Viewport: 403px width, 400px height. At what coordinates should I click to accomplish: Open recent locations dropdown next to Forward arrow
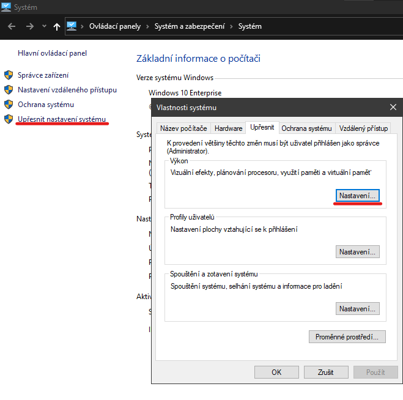44,26
